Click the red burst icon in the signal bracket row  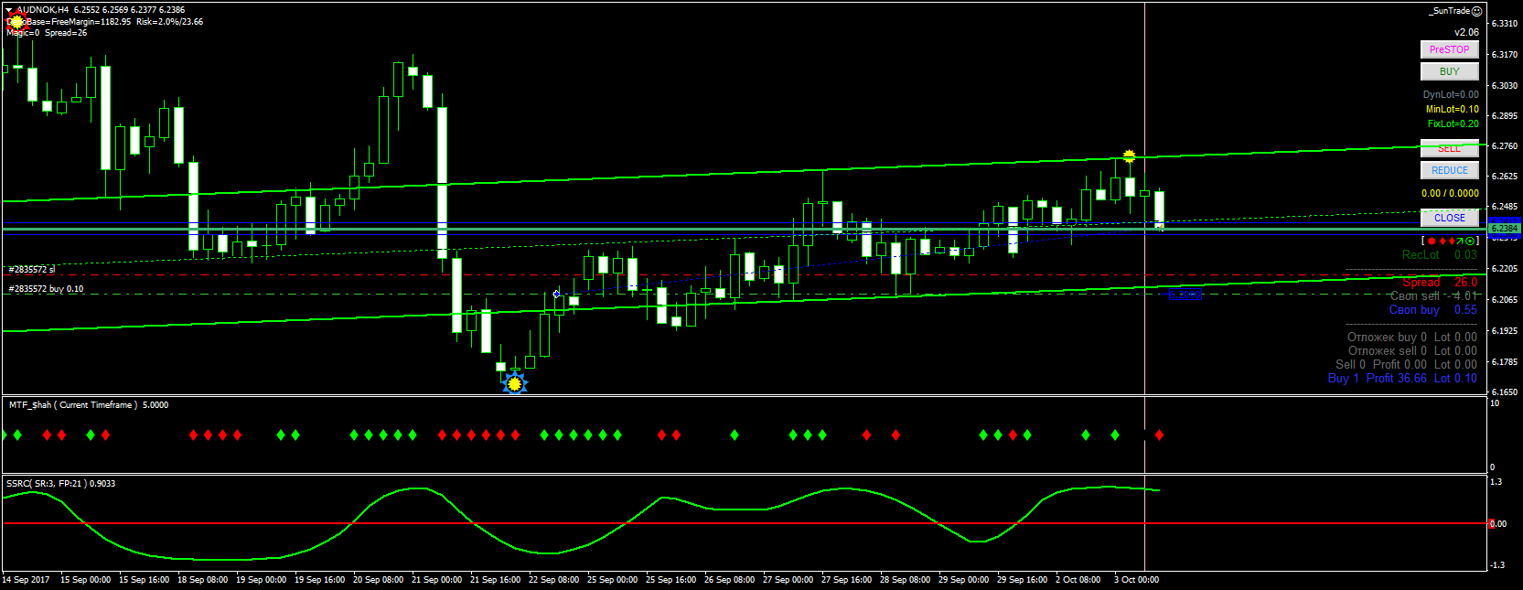click(1431, 241)
